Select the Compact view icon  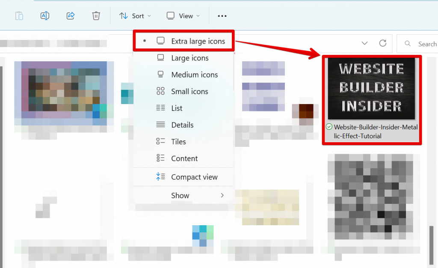[x=160, y=176]
